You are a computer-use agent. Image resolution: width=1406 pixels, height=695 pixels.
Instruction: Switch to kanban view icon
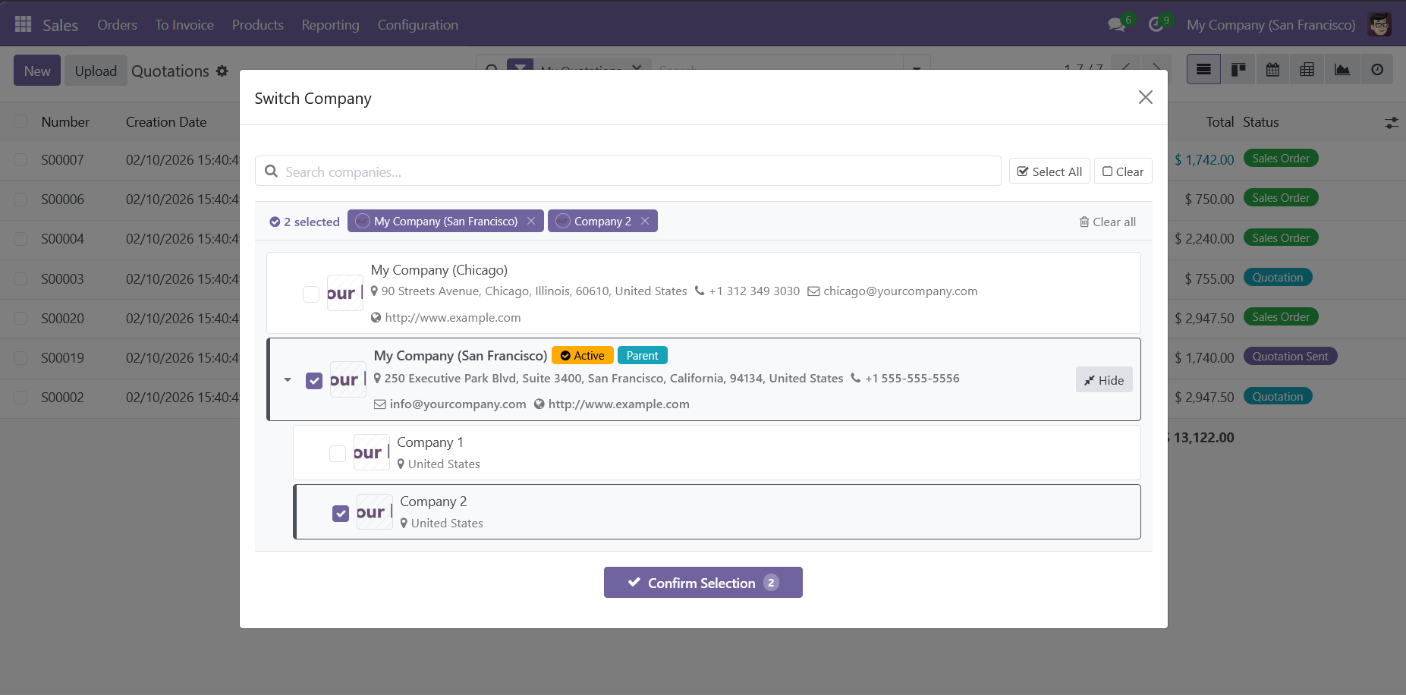[x=1238, y=70]
